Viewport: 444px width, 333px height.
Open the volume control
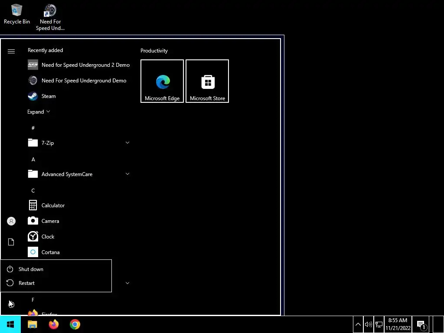point(369,324)
